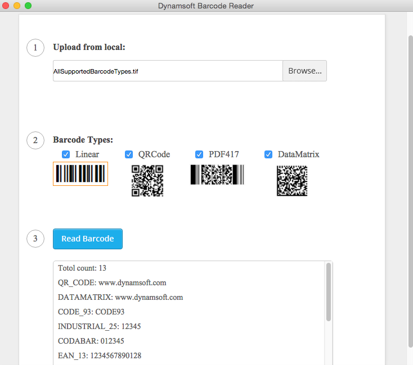Click the DataMatrix sample image
Screen dimensions: 413x365
coord(292,181)
